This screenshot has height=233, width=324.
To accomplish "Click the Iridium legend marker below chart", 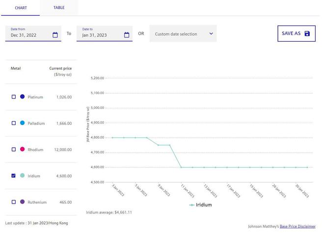I will pyautogui.click(x=192, y=205).
